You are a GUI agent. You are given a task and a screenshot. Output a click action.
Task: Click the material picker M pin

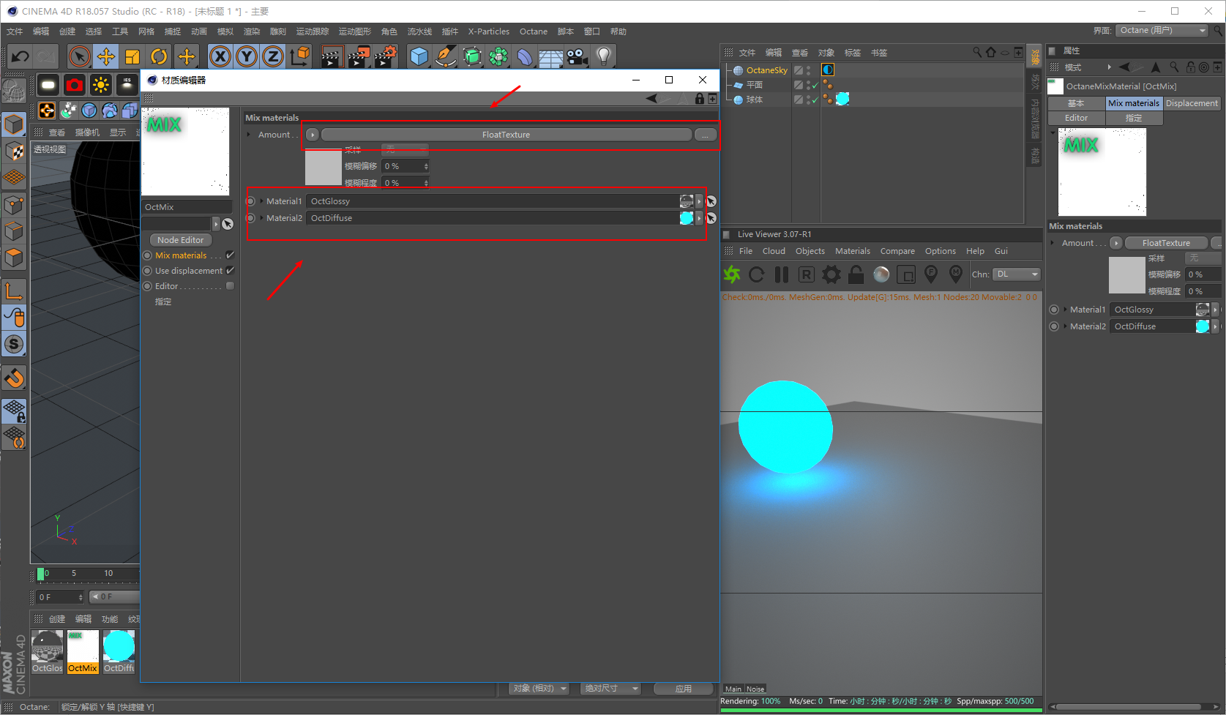pos(956,274)
